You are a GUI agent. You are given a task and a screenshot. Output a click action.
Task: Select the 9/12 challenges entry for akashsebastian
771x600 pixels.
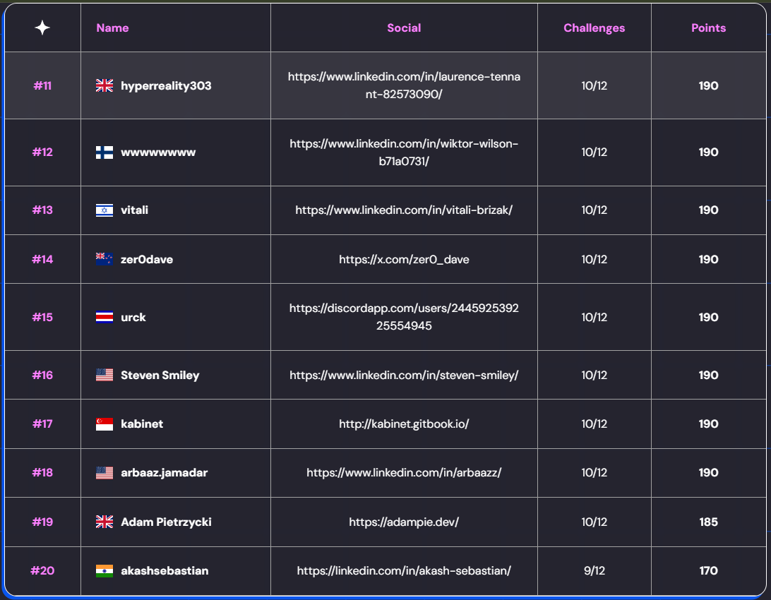[x=594, y=571]
